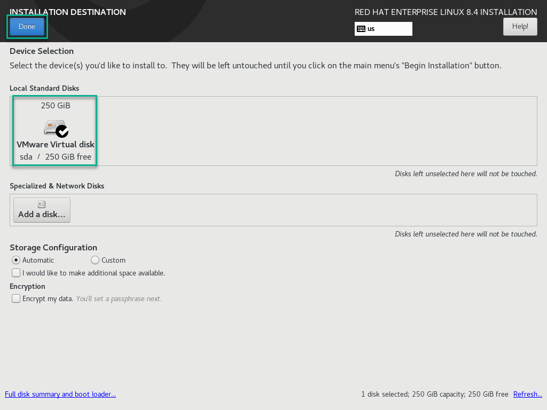547x410 pixels.
Task: Open the Help! documentation
Action: (520, 26)
